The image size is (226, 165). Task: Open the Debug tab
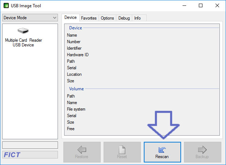coord(124,18)
